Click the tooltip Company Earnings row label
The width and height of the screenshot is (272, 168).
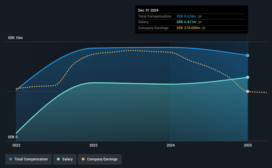click(153, 28)
